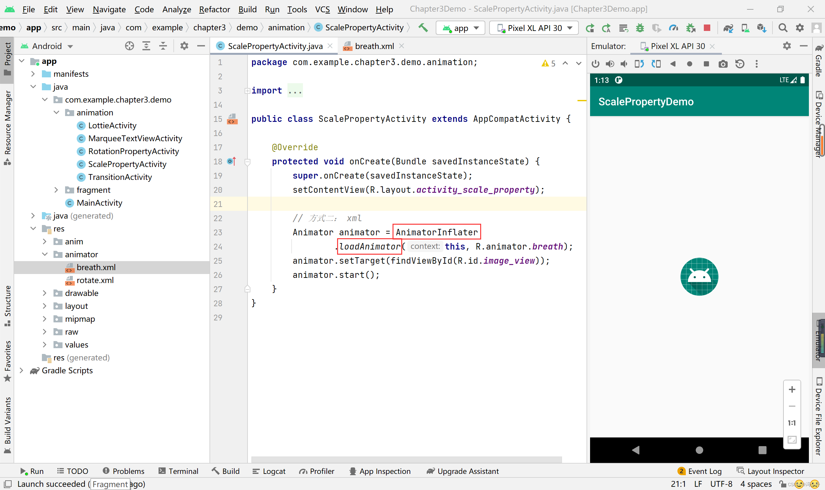Click the Make Project hammer icon
The height and width of the screenshot is (490, 825).
(423, 28)
